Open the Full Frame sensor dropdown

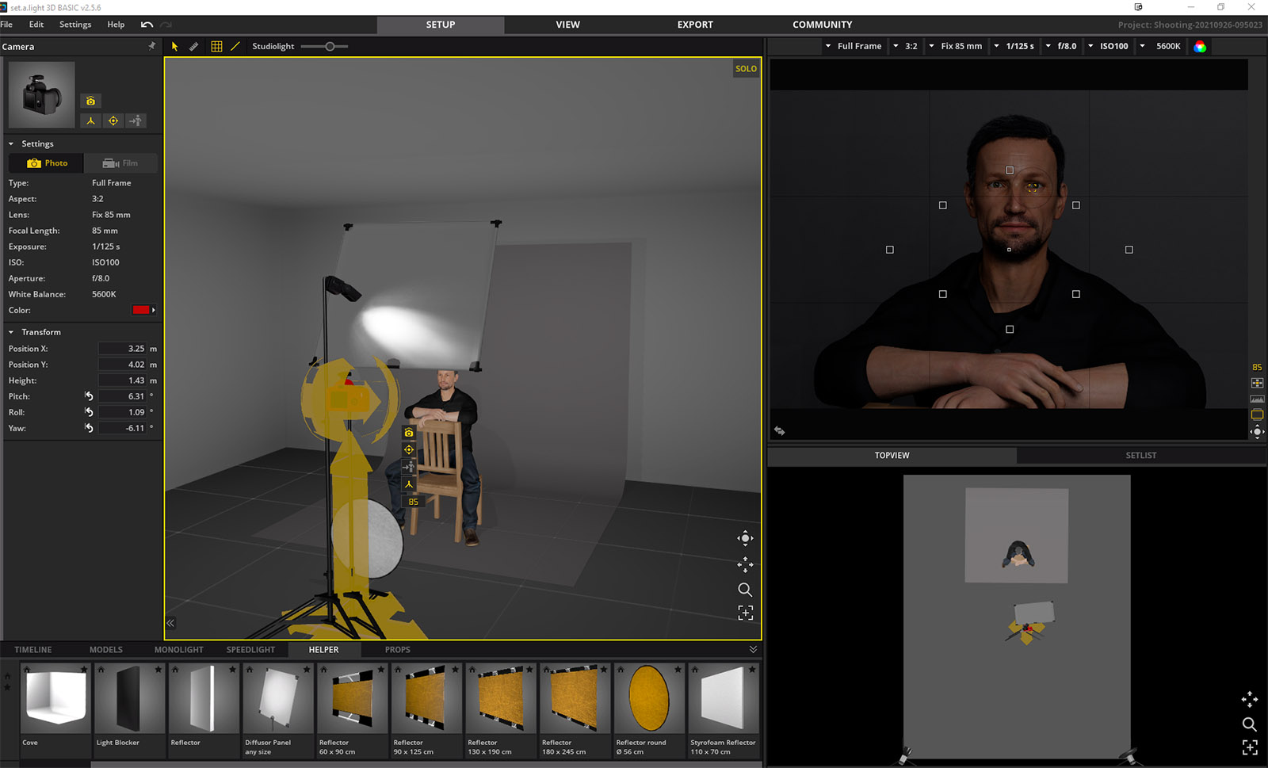[x=853, y=46]
